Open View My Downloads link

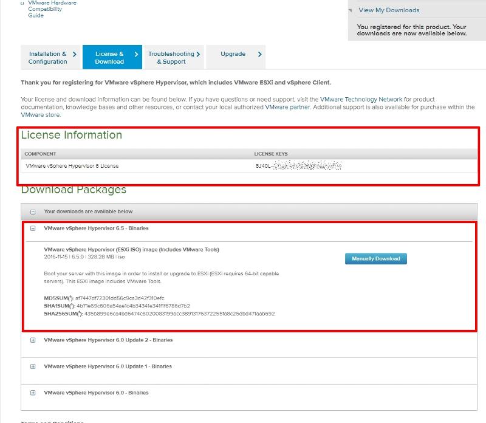tap(389, 10)
